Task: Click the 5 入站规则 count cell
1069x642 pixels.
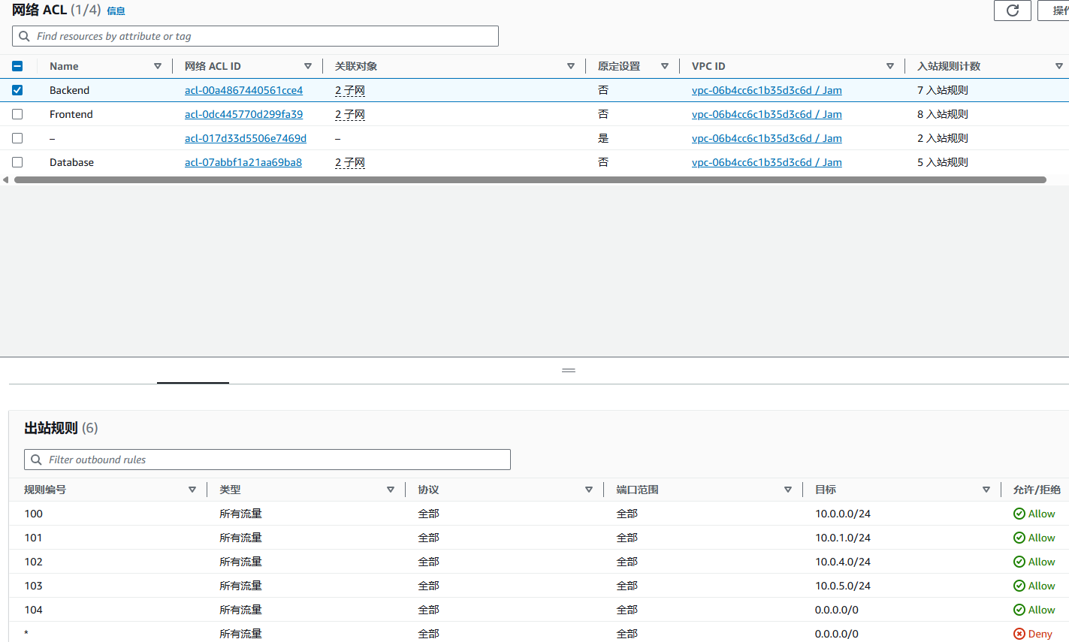Action: (x=942, y=162)
